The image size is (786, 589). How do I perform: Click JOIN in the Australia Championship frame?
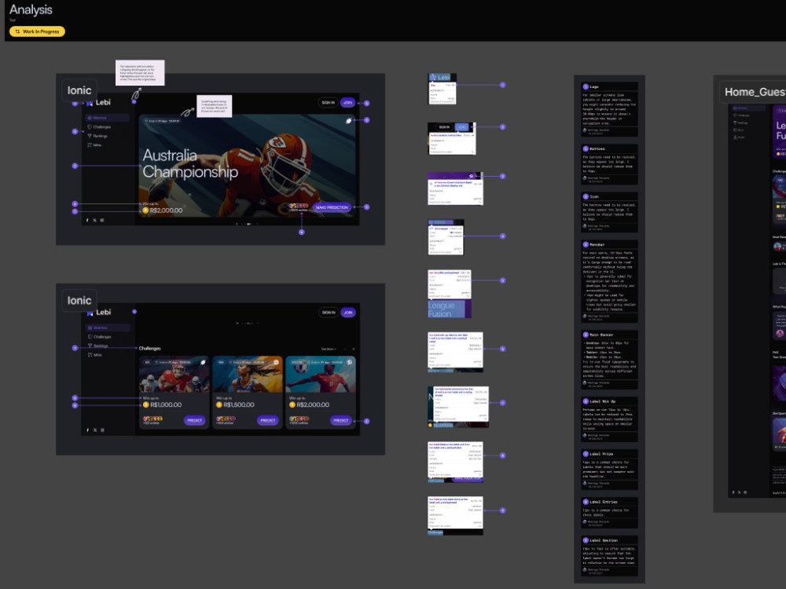[348, 103]
